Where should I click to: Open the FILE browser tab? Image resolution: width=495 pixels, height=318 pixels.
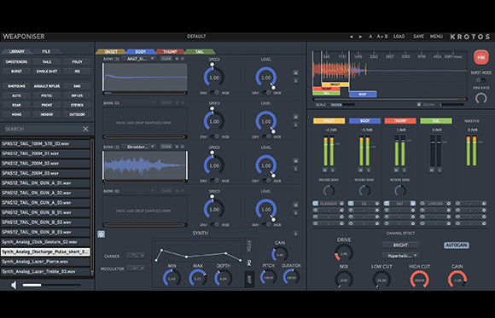(x=46, y=51)
